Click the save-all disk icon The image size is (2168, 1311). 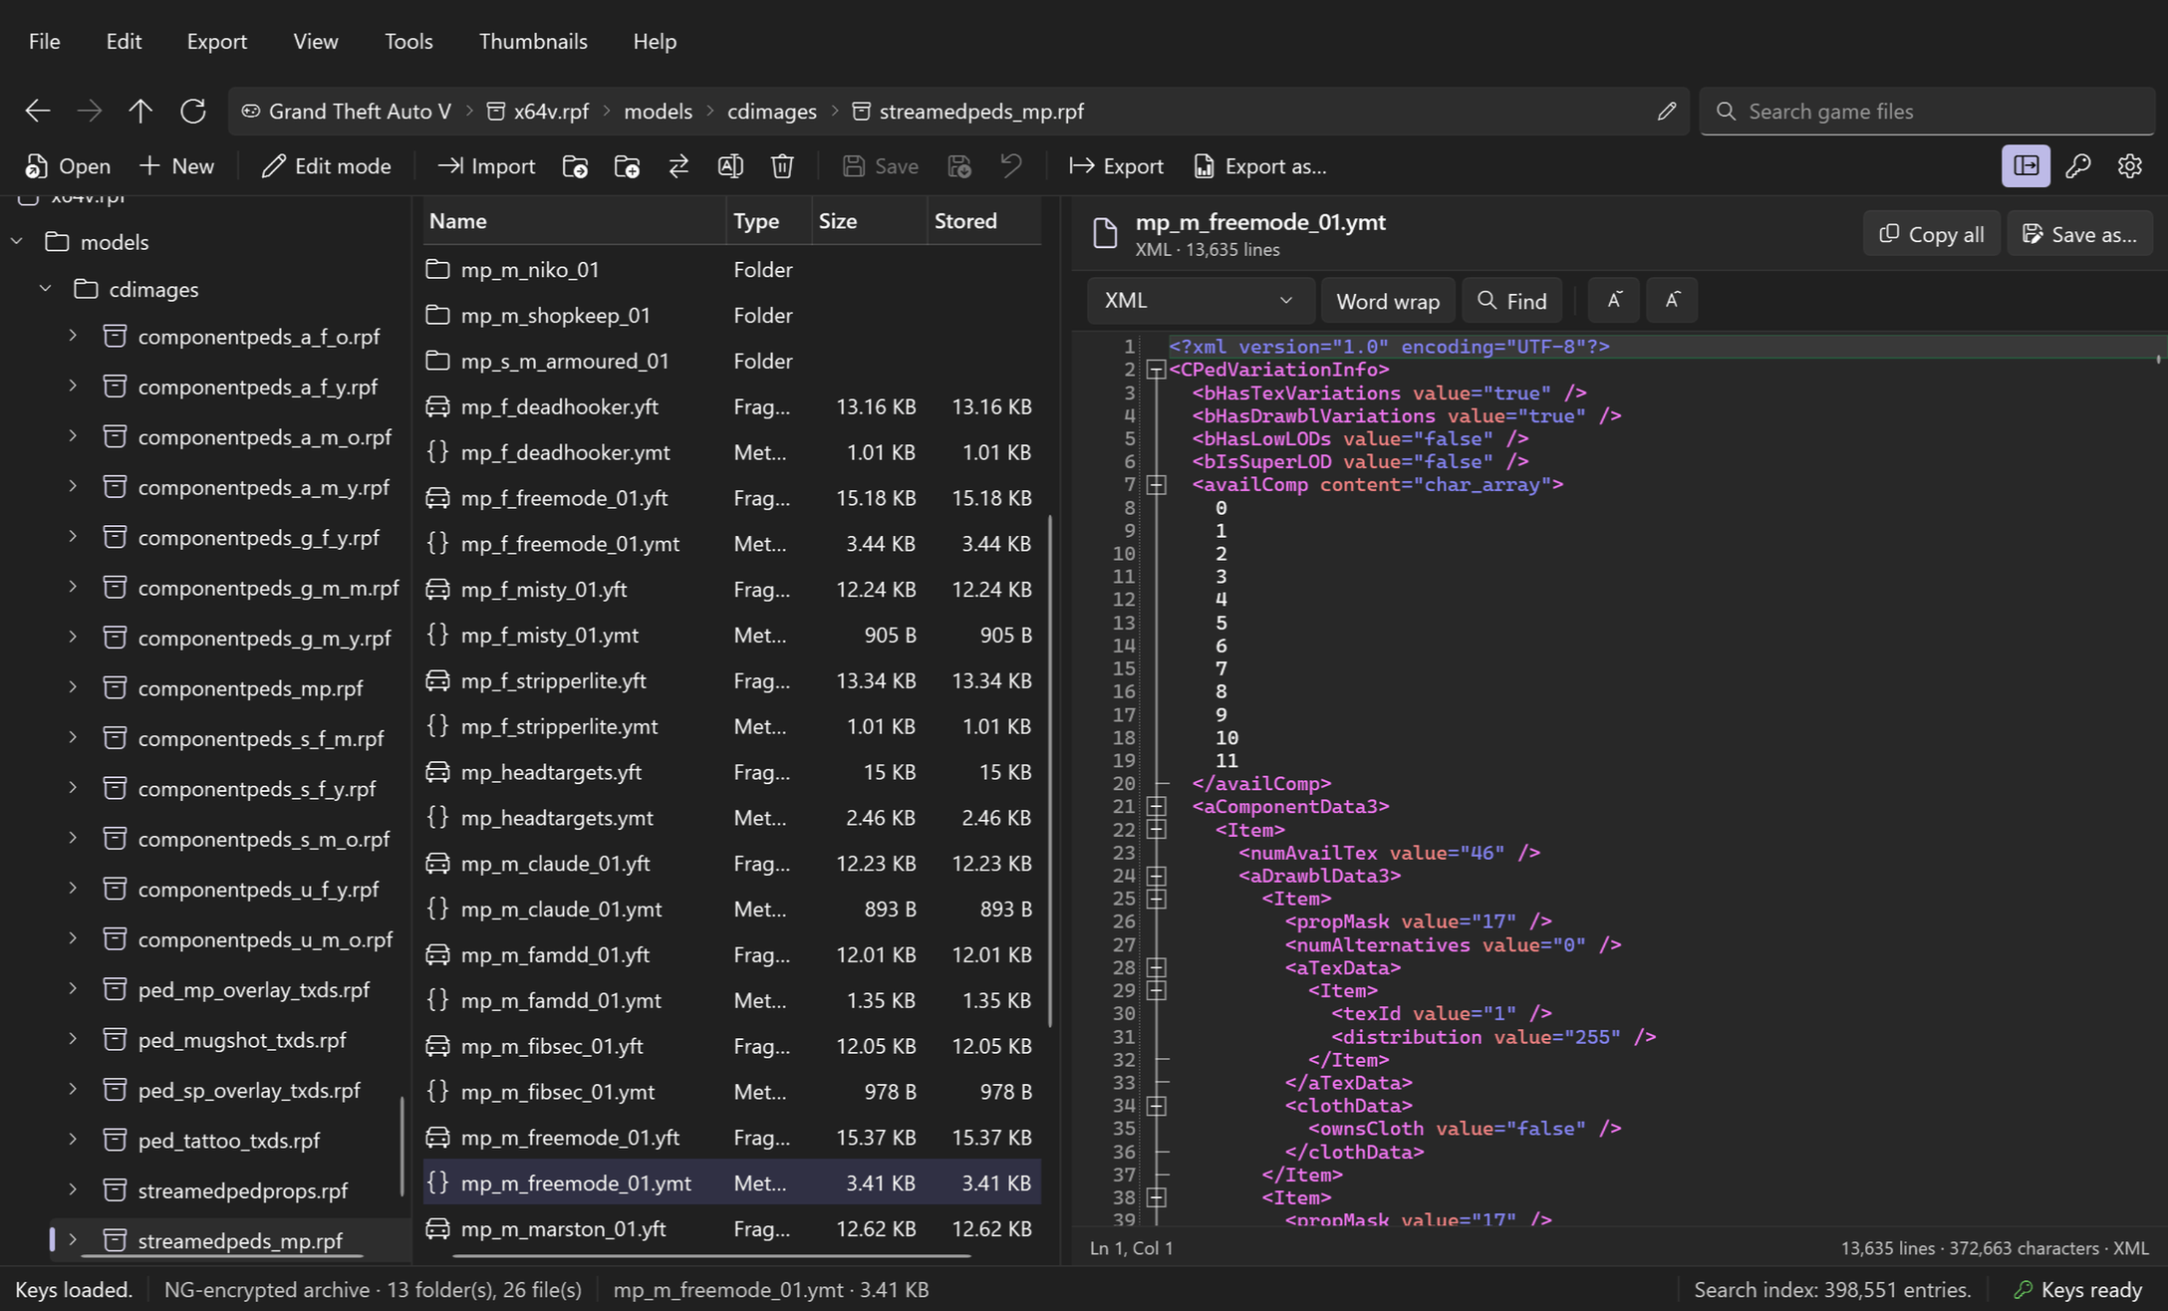959,166
